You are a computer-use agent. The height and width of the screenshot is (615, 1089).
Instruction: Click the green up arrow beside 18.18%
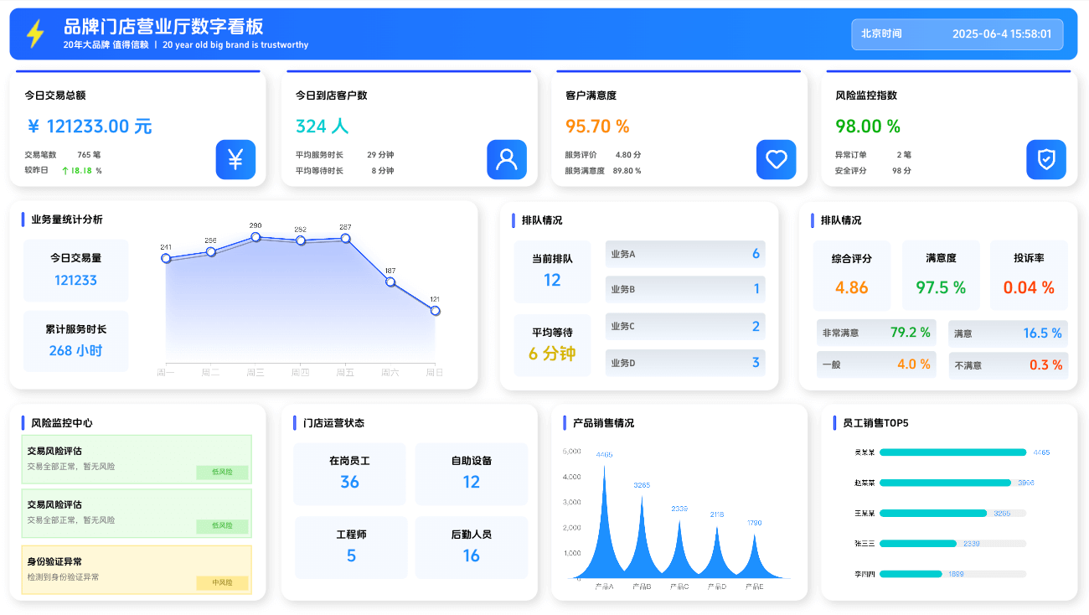pos(65,171)
